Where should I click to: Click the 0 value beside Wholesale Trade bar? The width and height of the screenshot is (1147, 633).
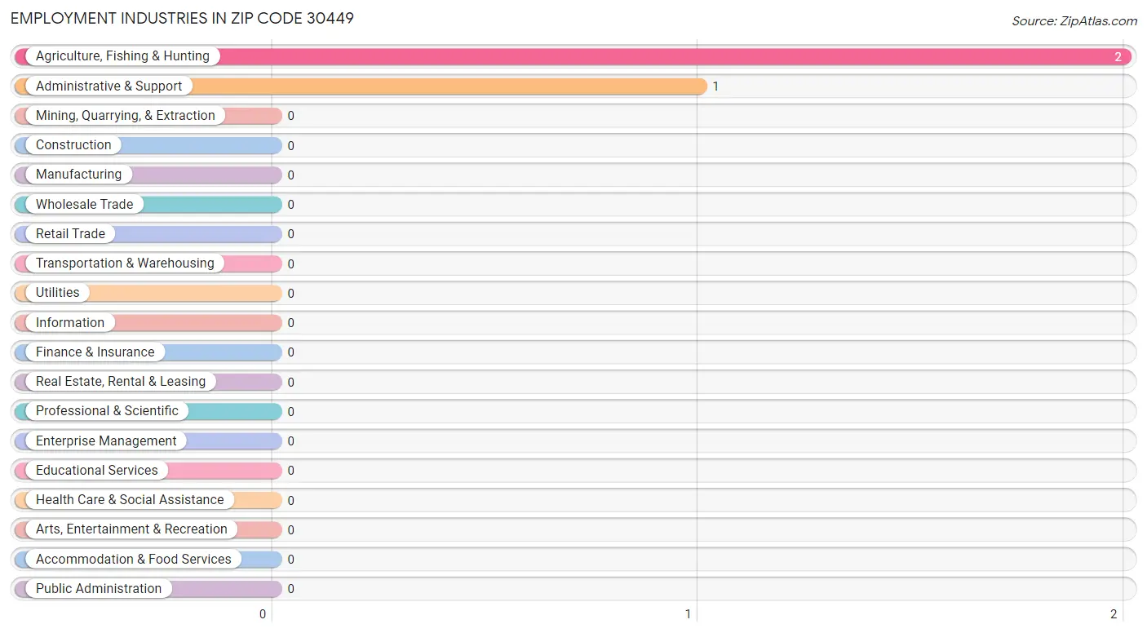(290, 205)
